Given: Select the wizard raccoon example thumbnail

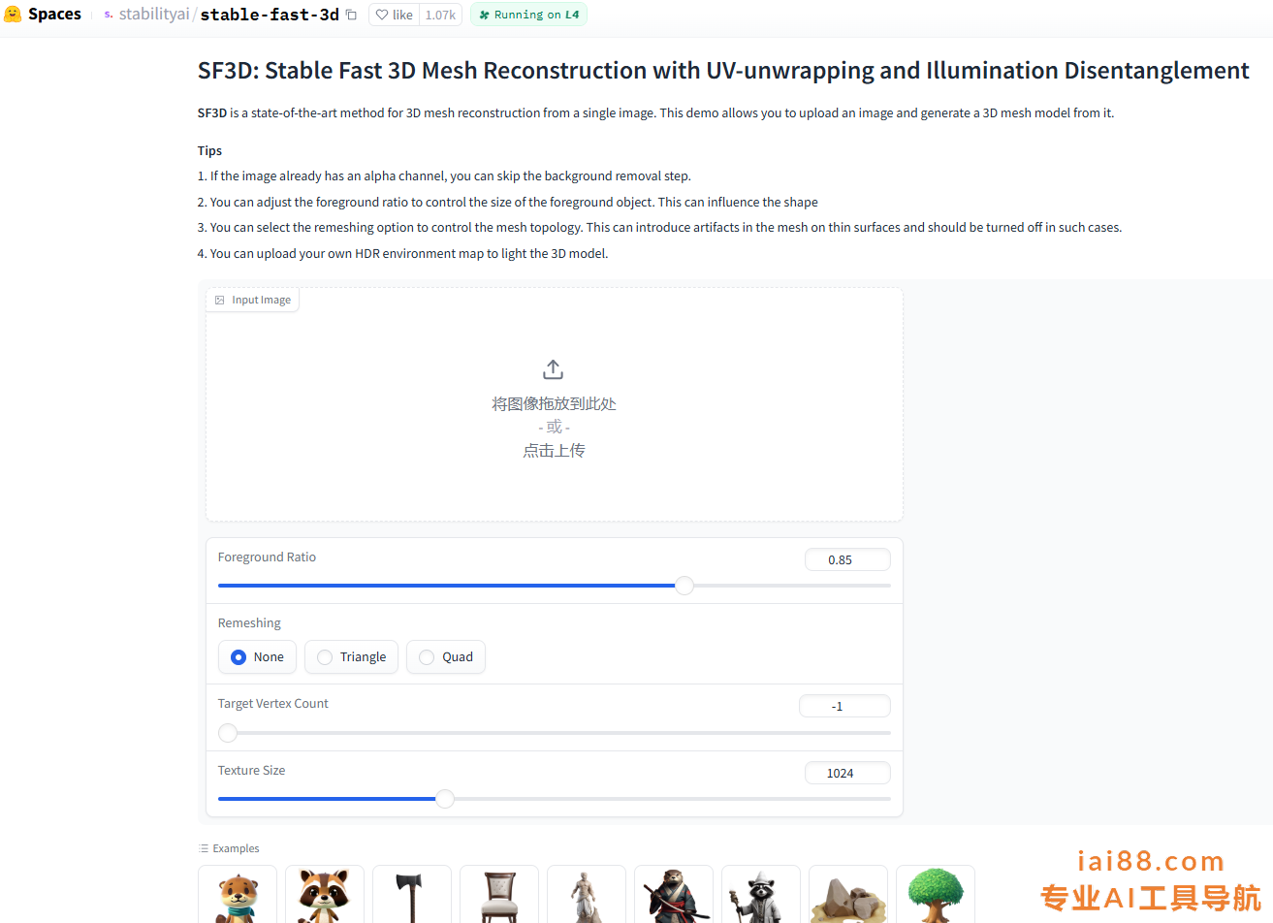Looking at the screenshot, I should click(761, 894).
